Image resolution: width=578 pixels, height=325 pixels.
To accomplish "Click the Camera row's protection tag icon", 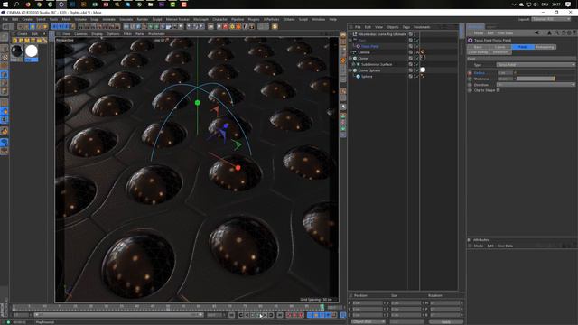I will pyautogui.click(x=423, y=52).
